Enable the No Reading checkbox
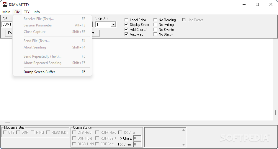The height and width of the screenshot is (149, 278). 155,20
